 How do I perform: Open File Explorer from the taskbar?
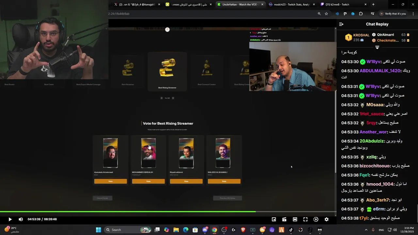(176, 230)
